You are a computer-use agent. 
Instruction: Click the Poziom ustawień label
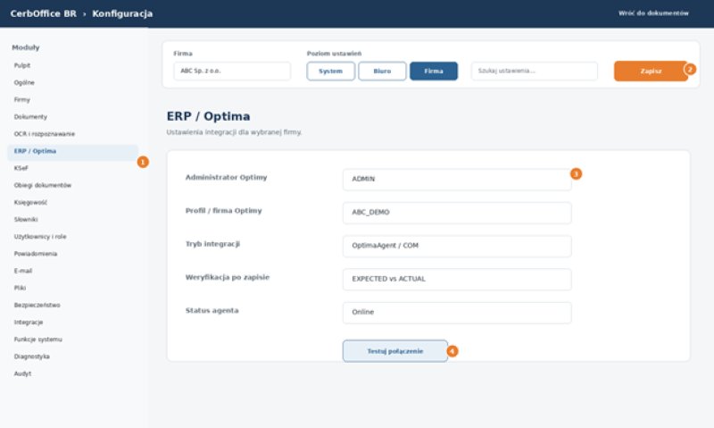point(334,54)
